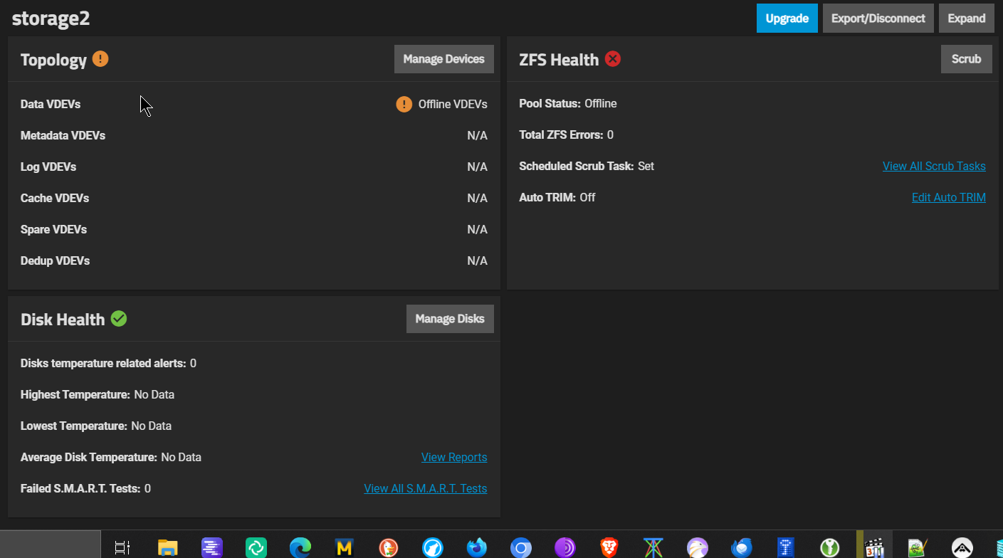
Task: Open Manage Devices in Topology card
Action: tap(443, 59)
